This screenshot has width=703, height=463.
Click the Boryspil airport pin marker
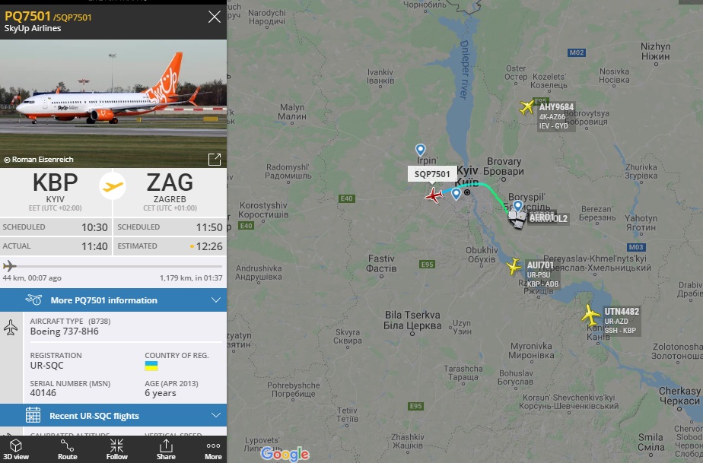[x=518, y=206]
